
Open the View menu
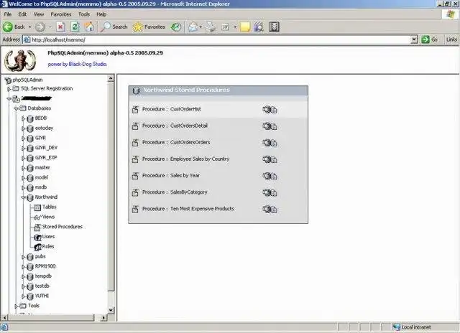[39, 14]
